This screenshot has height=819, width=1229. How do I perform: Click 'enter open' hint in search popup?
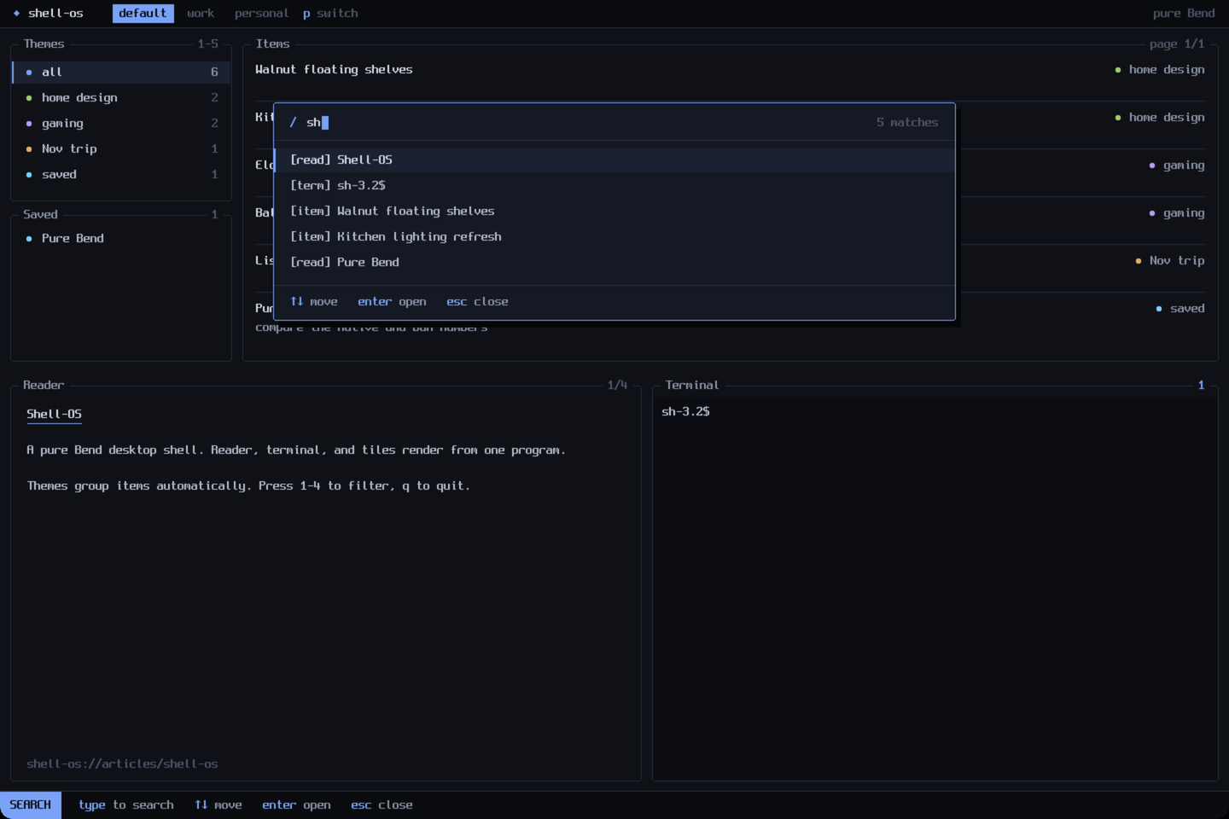click(x=392, y=301)
